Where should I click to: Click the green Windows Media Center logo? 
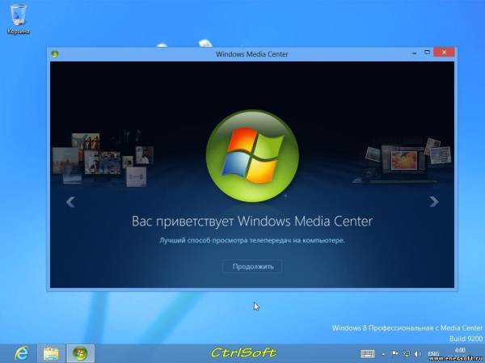252,156
